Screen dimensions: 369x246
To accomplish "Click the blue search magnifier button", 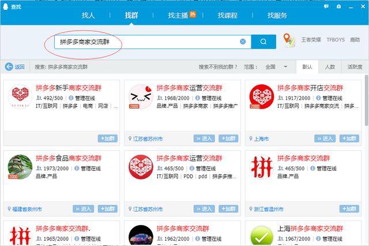I will pyautogui.click(x=263, y=42).
